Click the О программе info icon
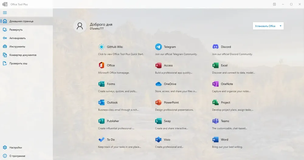 click(5, 156)
